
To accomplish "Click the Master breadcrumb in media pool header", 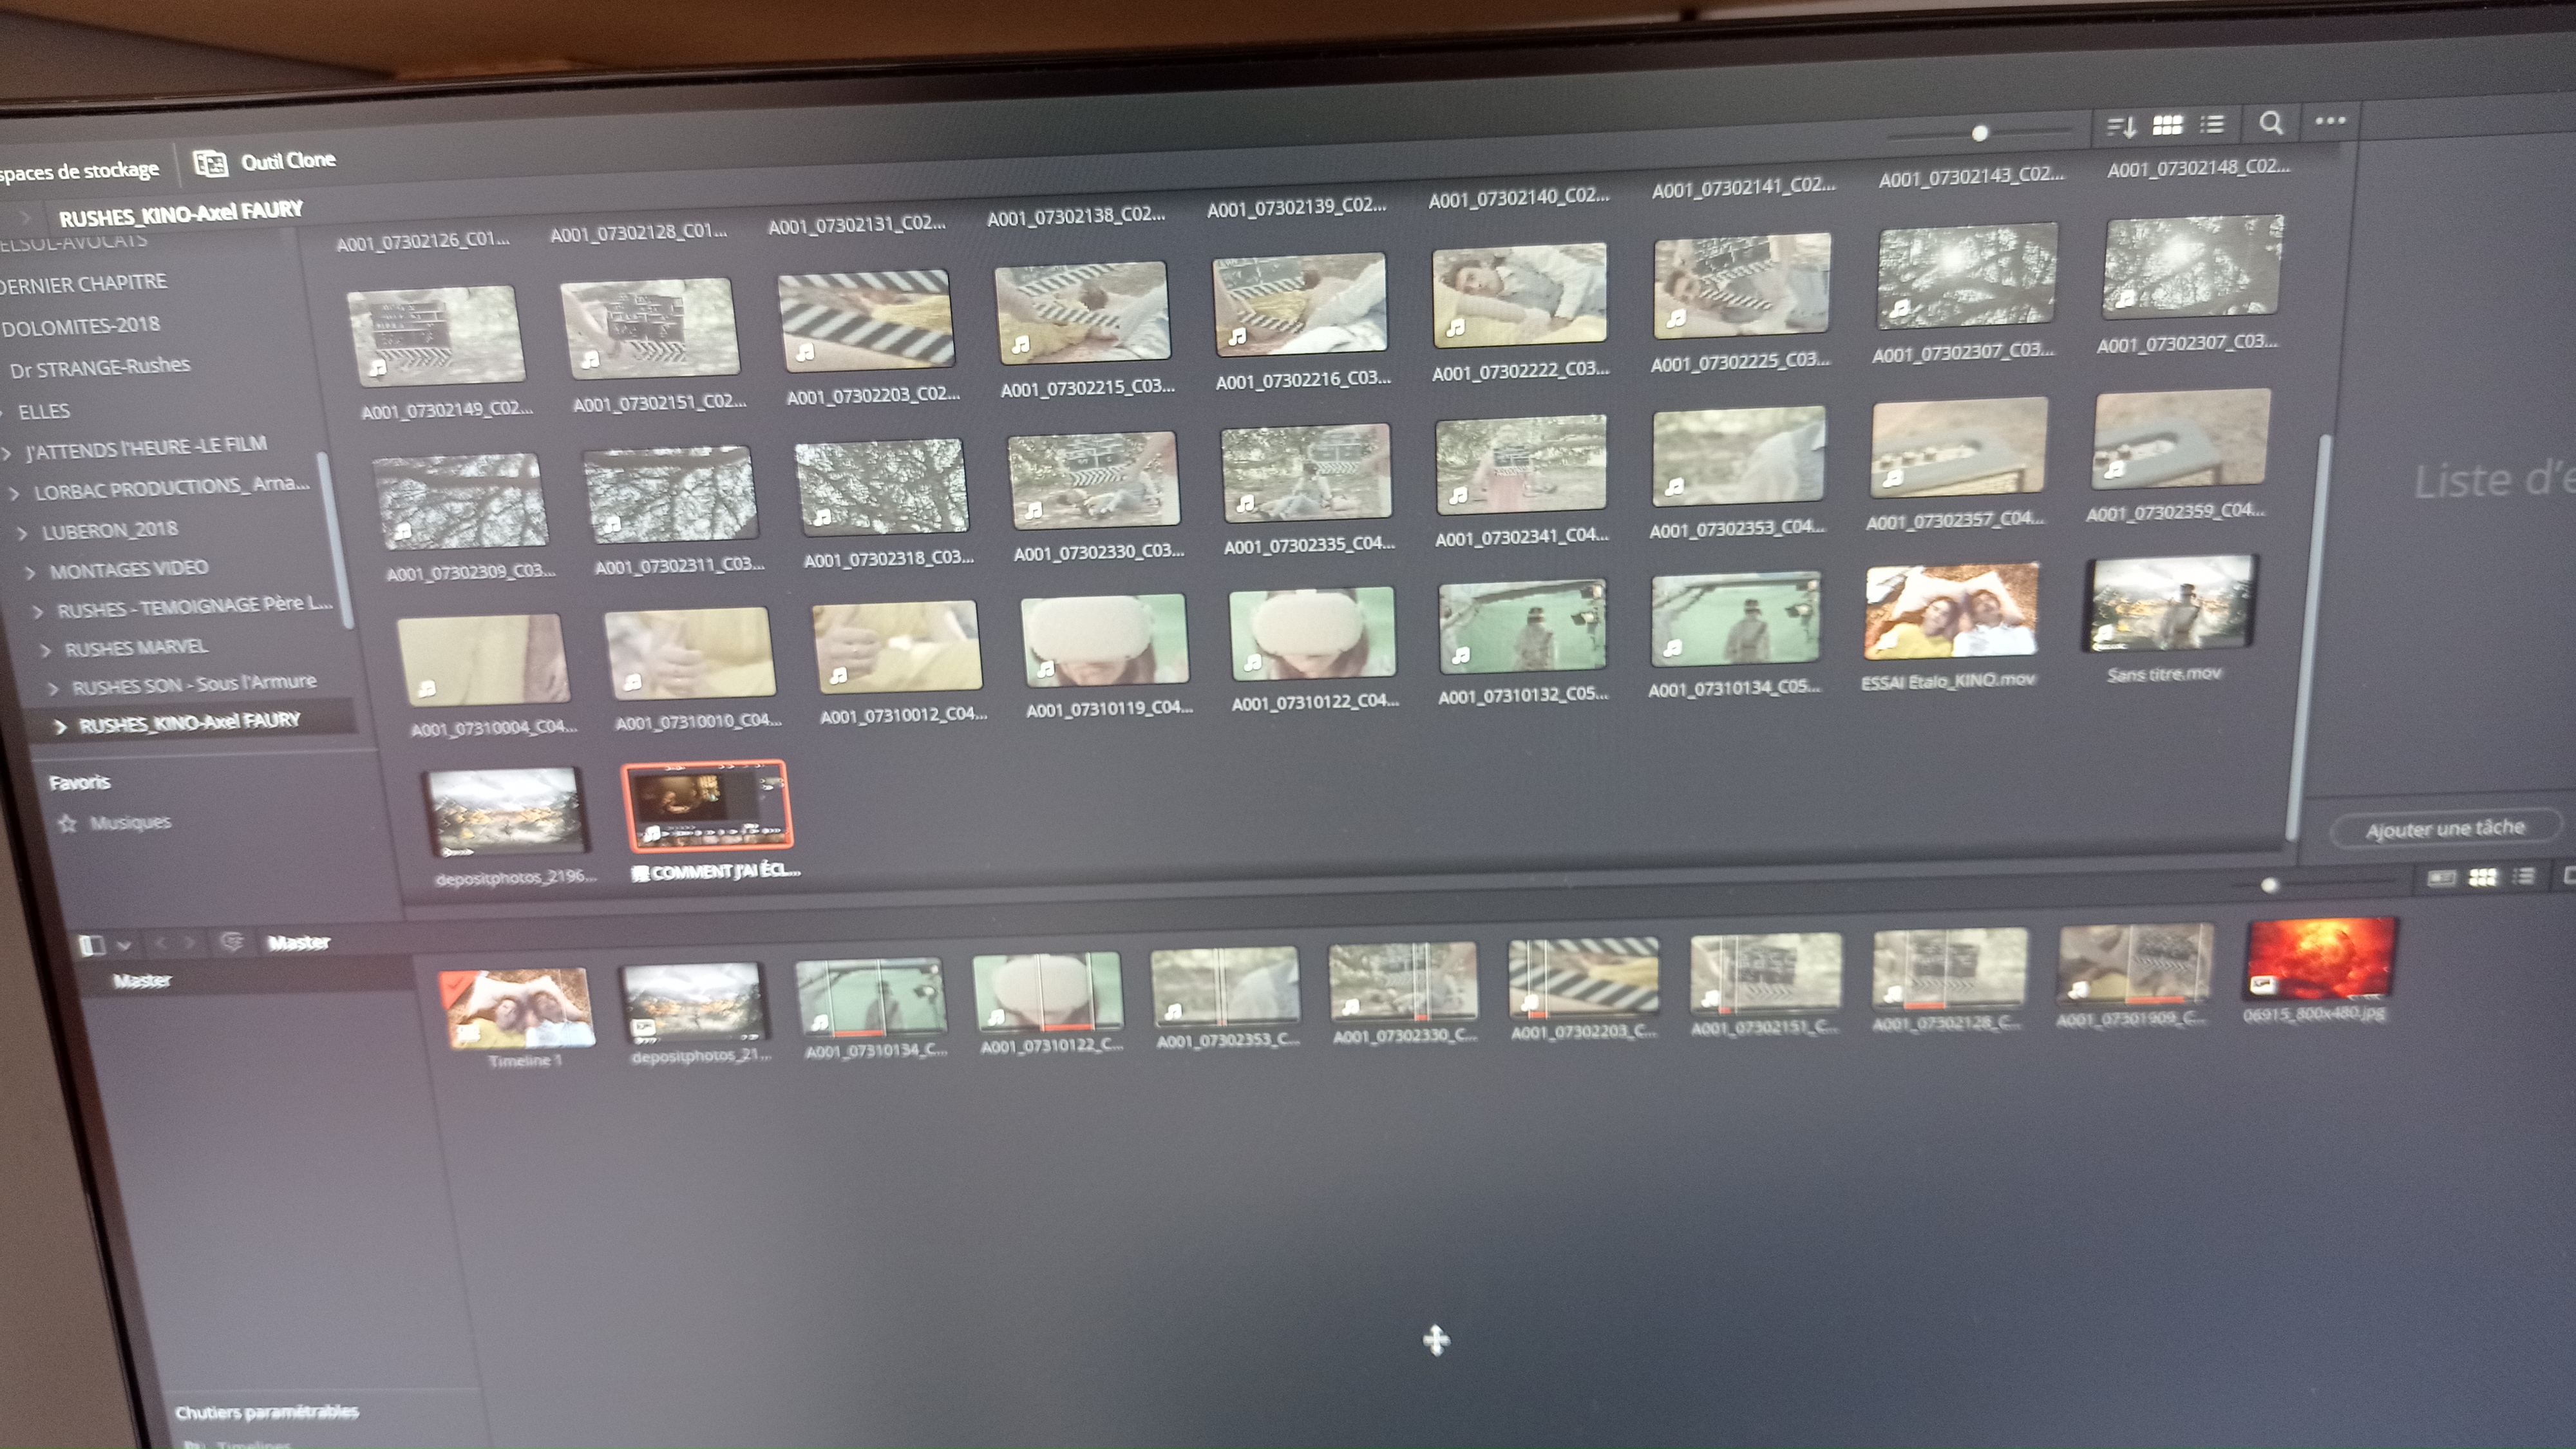I will tap(298, 942).
